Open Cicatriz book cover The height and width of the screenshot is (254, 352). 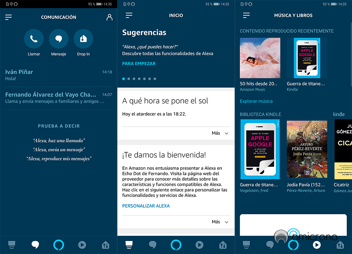click(343, 149)
